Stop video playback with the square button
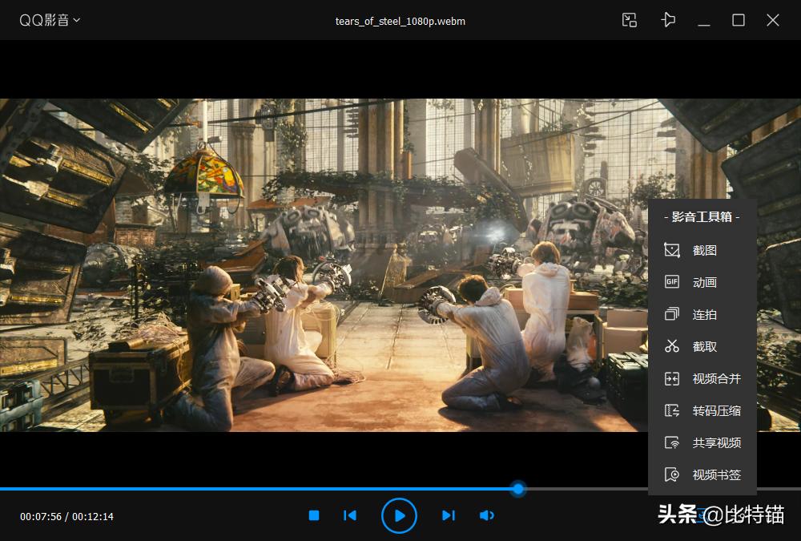The height and width of the screenshot is (541, 801). point(314,515)
